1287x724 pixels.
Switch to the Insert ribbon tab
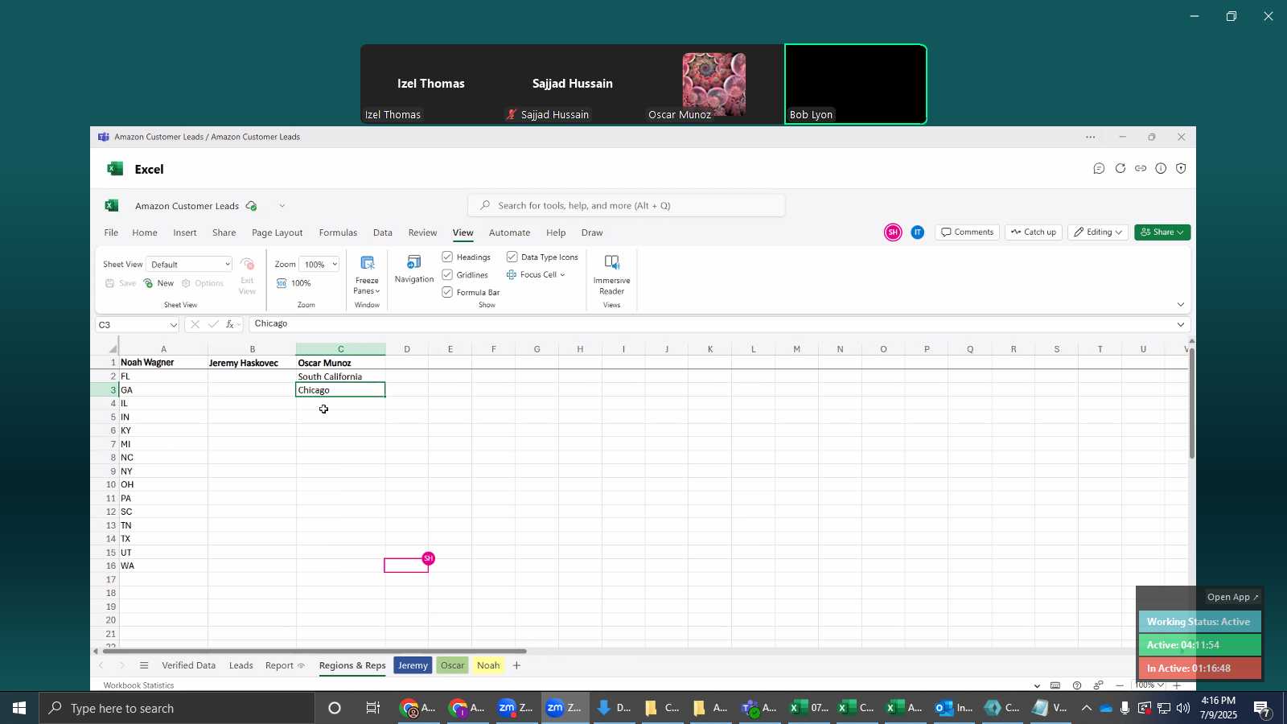coord(185,232)
